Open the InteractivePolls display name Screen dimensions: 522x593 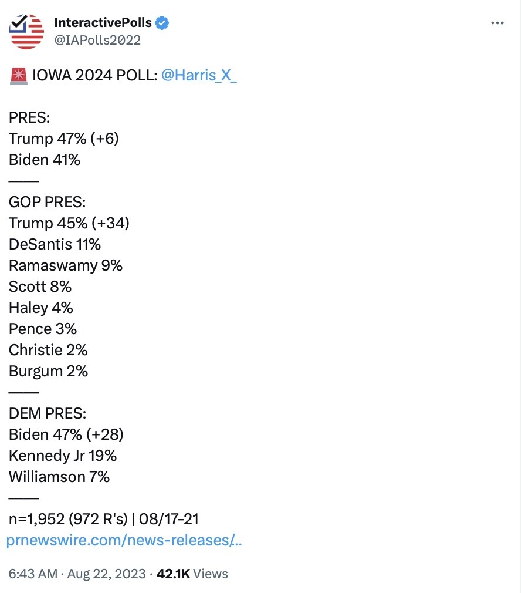(x=103, y=23)
